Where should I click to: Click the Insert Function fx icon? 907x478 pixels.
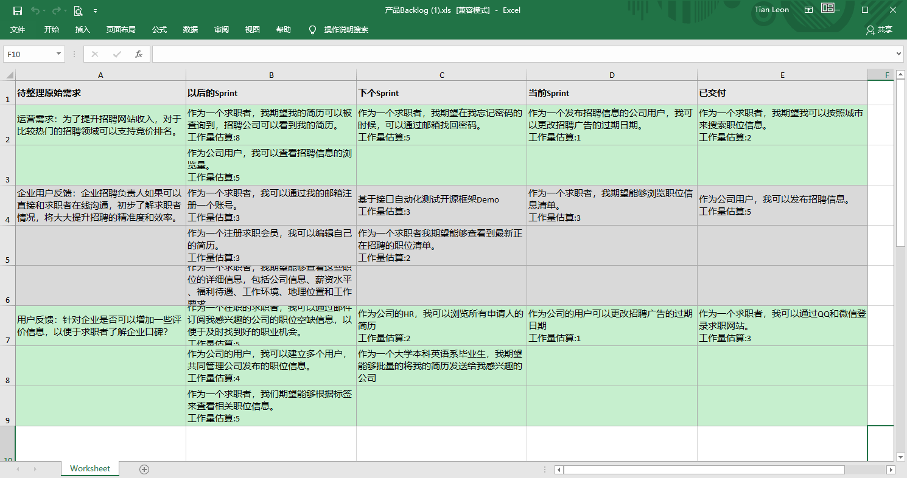[x=138, y=54]
